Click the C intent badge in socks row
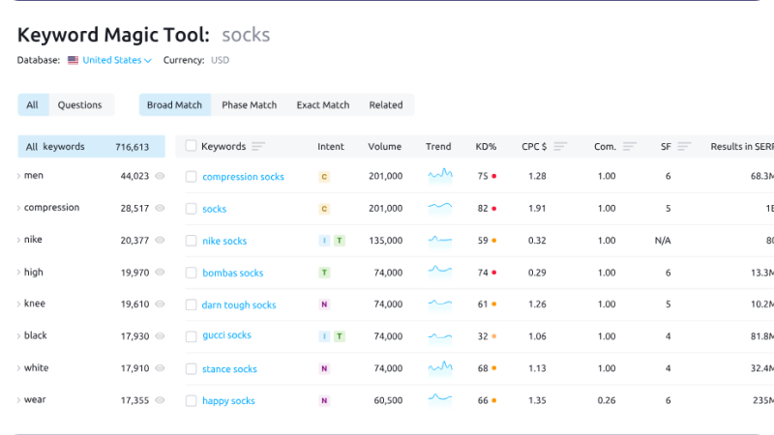 (x=324, y=209)
